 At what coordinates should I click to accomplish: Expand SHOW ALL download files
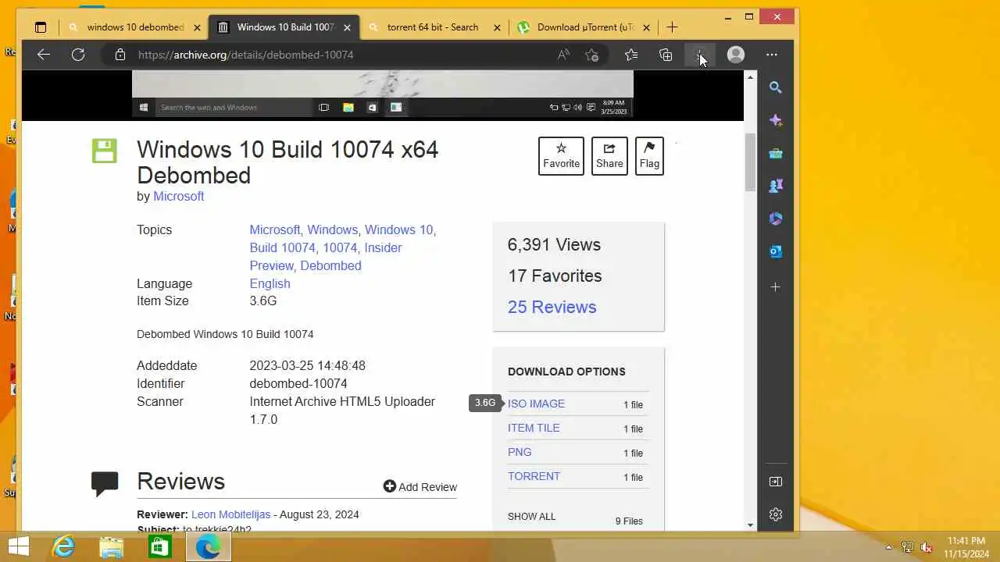[531, 516]
